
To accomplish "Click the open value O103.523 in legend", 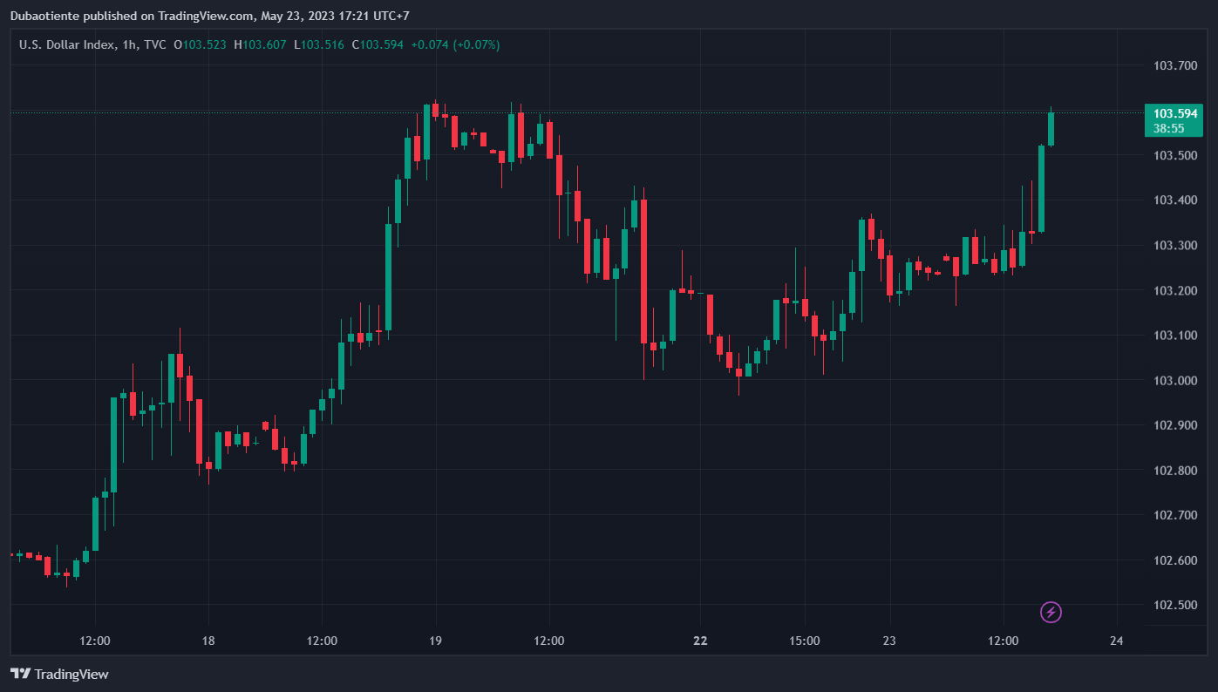I will (x=201, y=44).
